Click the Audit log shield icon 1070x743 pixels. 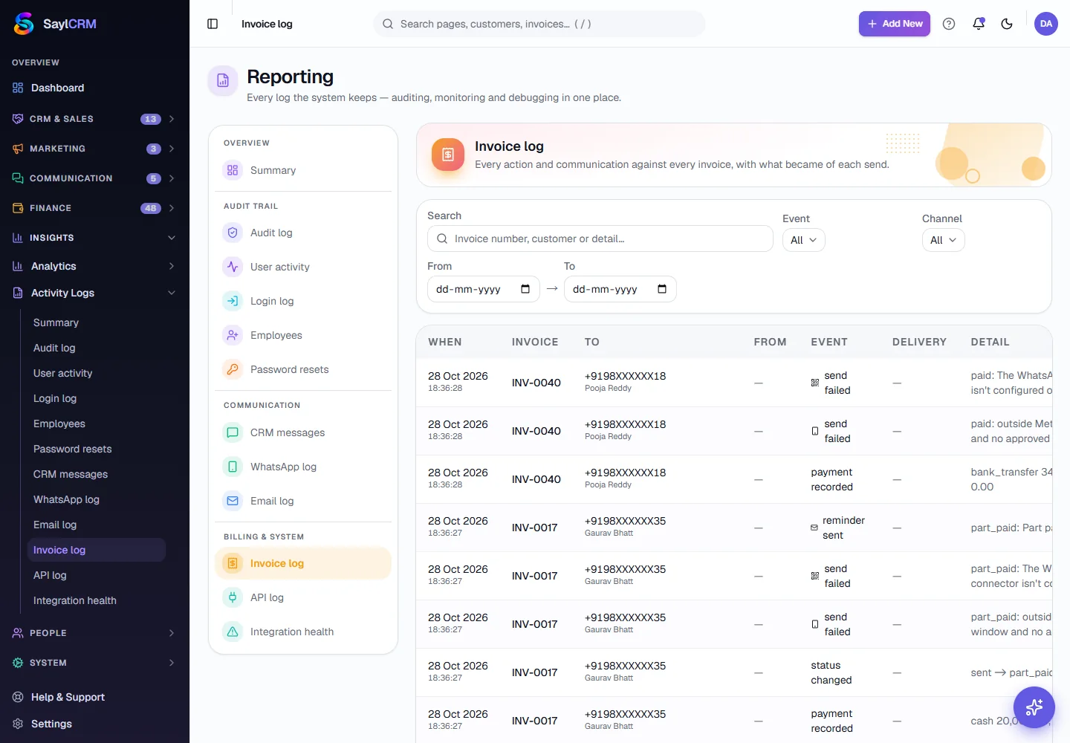(233, 233)
